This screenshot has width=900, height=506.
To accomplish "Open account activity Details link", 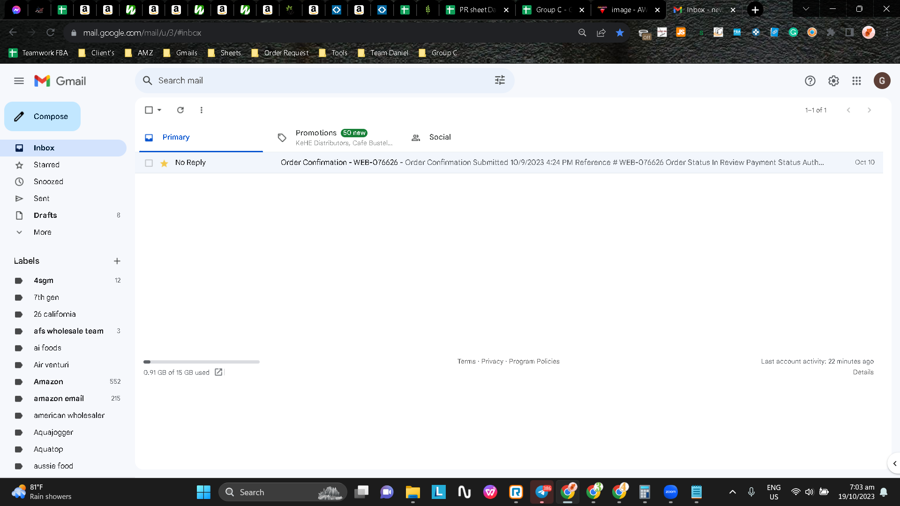I will [x=863, y=372].
